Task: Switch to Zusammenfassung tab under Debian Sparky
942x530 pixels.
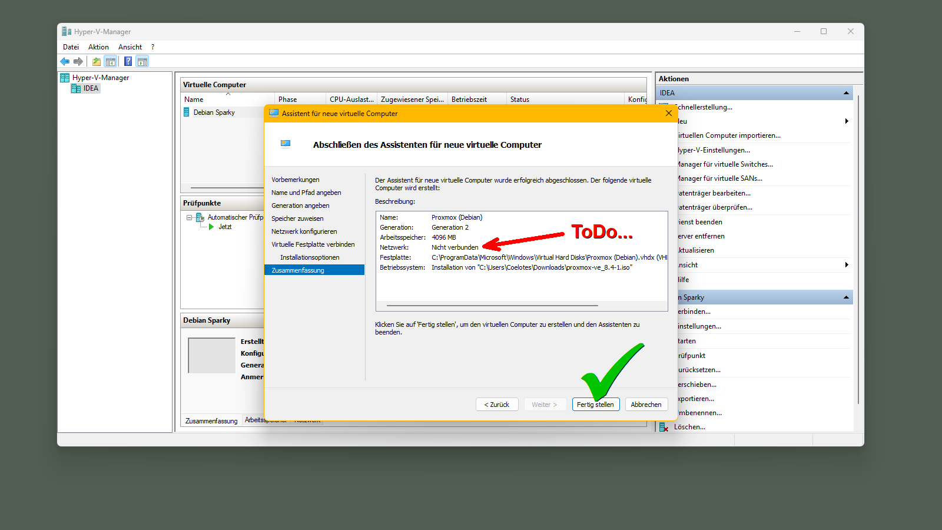Action: (211, 420)
